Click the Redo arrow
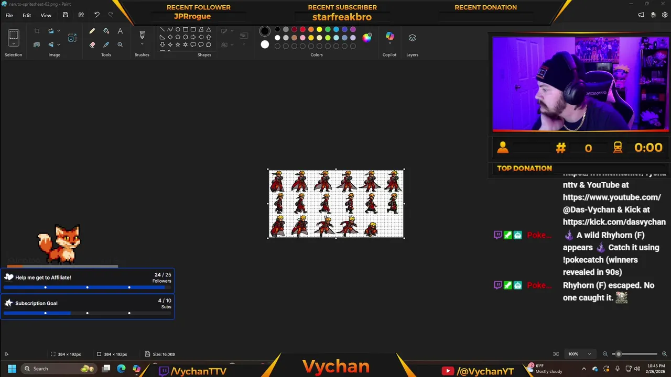This screenshot has width=671, height=377. pos(111,15)
